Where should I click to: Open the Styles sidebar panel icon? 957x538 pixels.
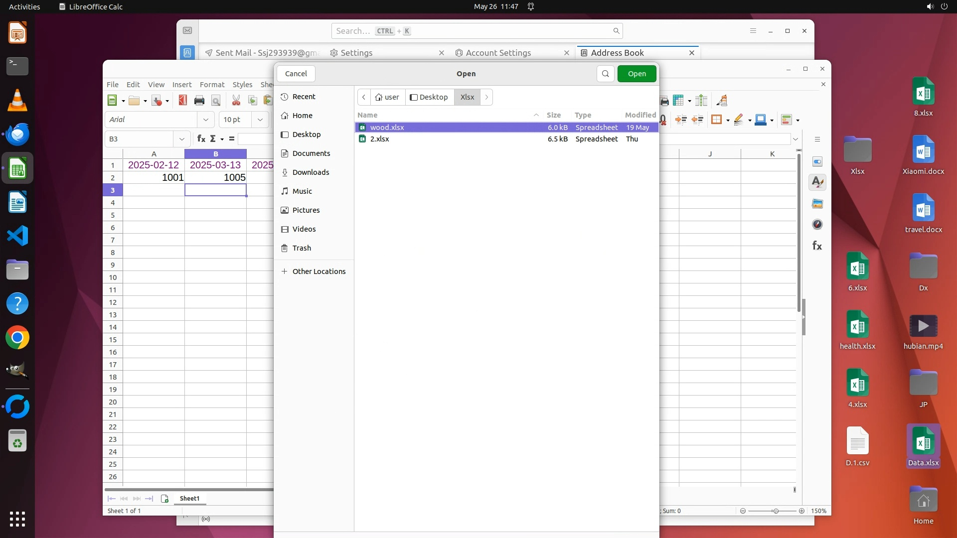pos(817,182)
